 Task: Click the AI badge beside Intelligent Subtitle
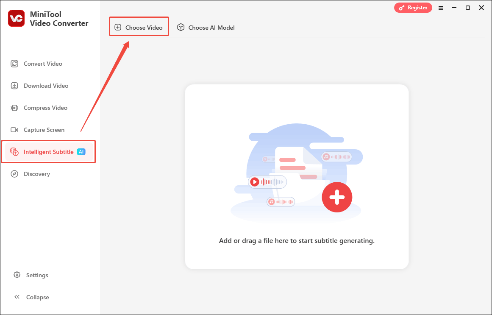[x=81, y=151]
